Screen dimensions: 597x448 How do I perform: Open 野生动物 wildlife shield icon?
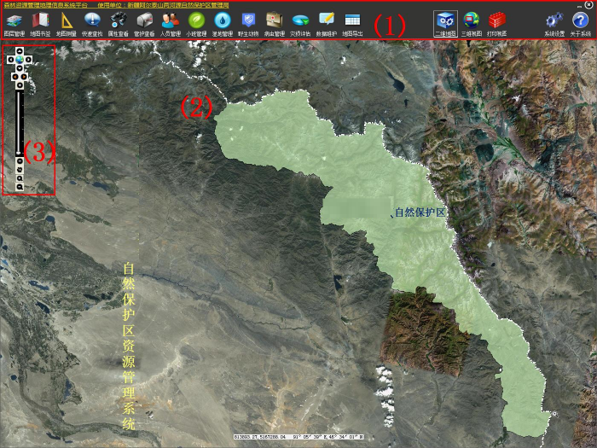click(x=247, y=22)
